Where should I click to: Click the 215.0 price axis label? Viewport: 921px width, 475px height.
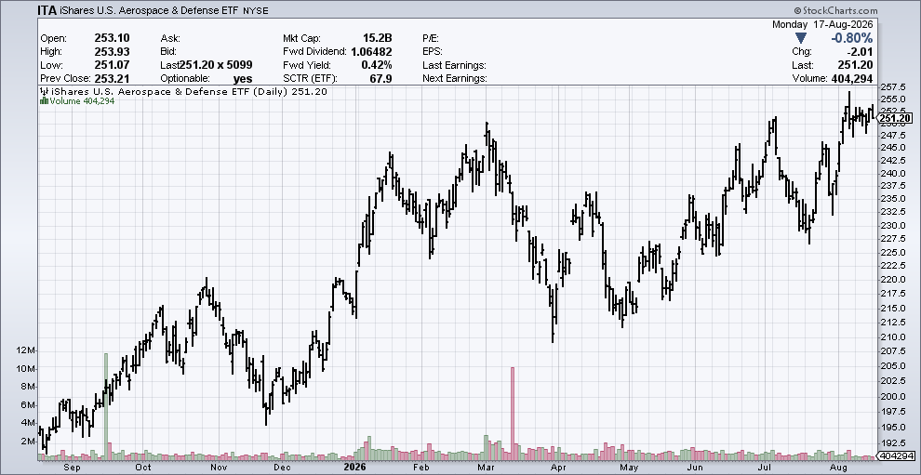(892, 309)
